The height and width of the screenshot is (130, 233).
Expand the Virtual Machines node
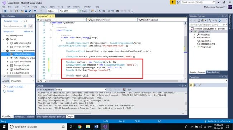pyautogui.click(x=8, y=69)
